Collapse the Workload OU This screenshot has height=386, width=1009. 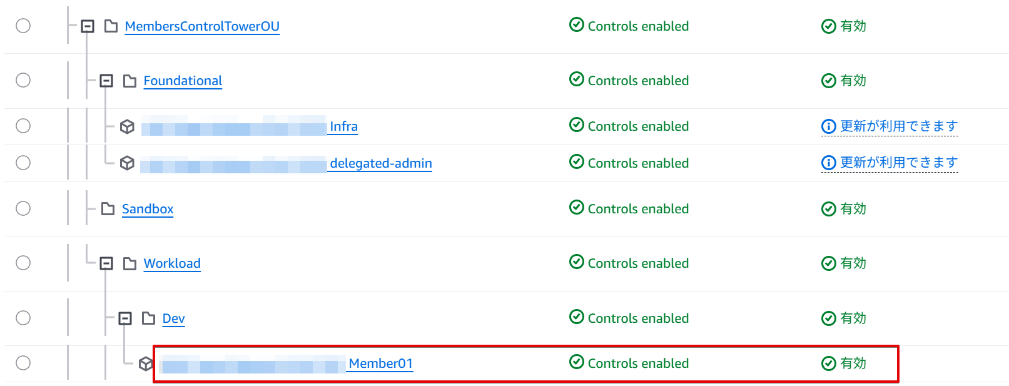coord(106,263)
